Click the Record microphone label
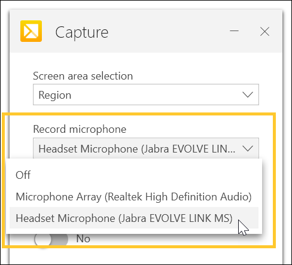The image size is (292, 265). [x=80, y=129]
